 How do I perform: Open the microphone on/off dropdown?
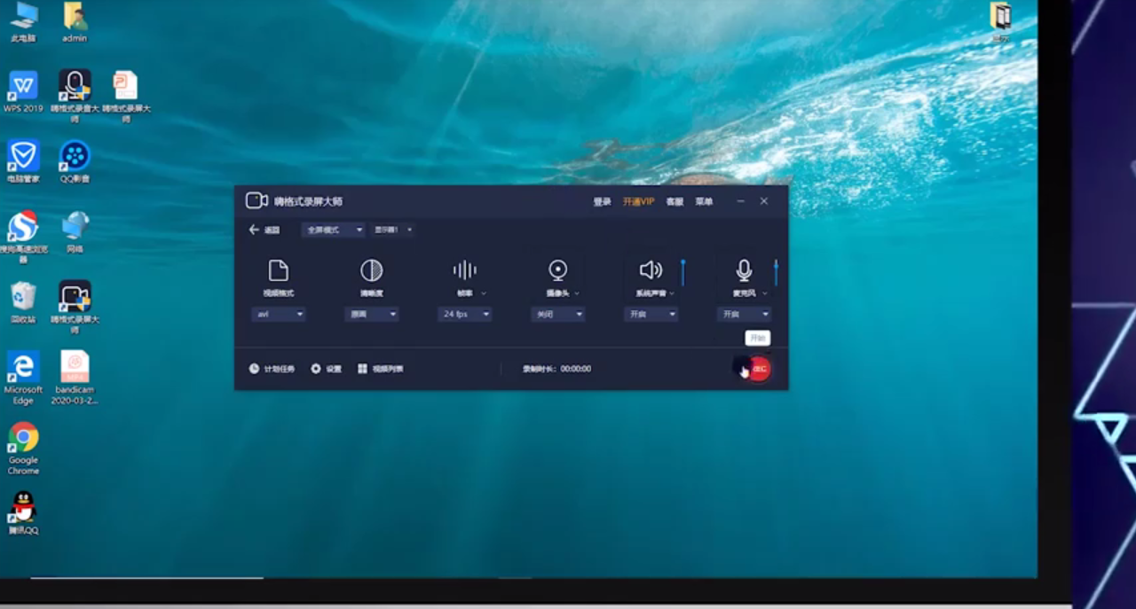744,314
